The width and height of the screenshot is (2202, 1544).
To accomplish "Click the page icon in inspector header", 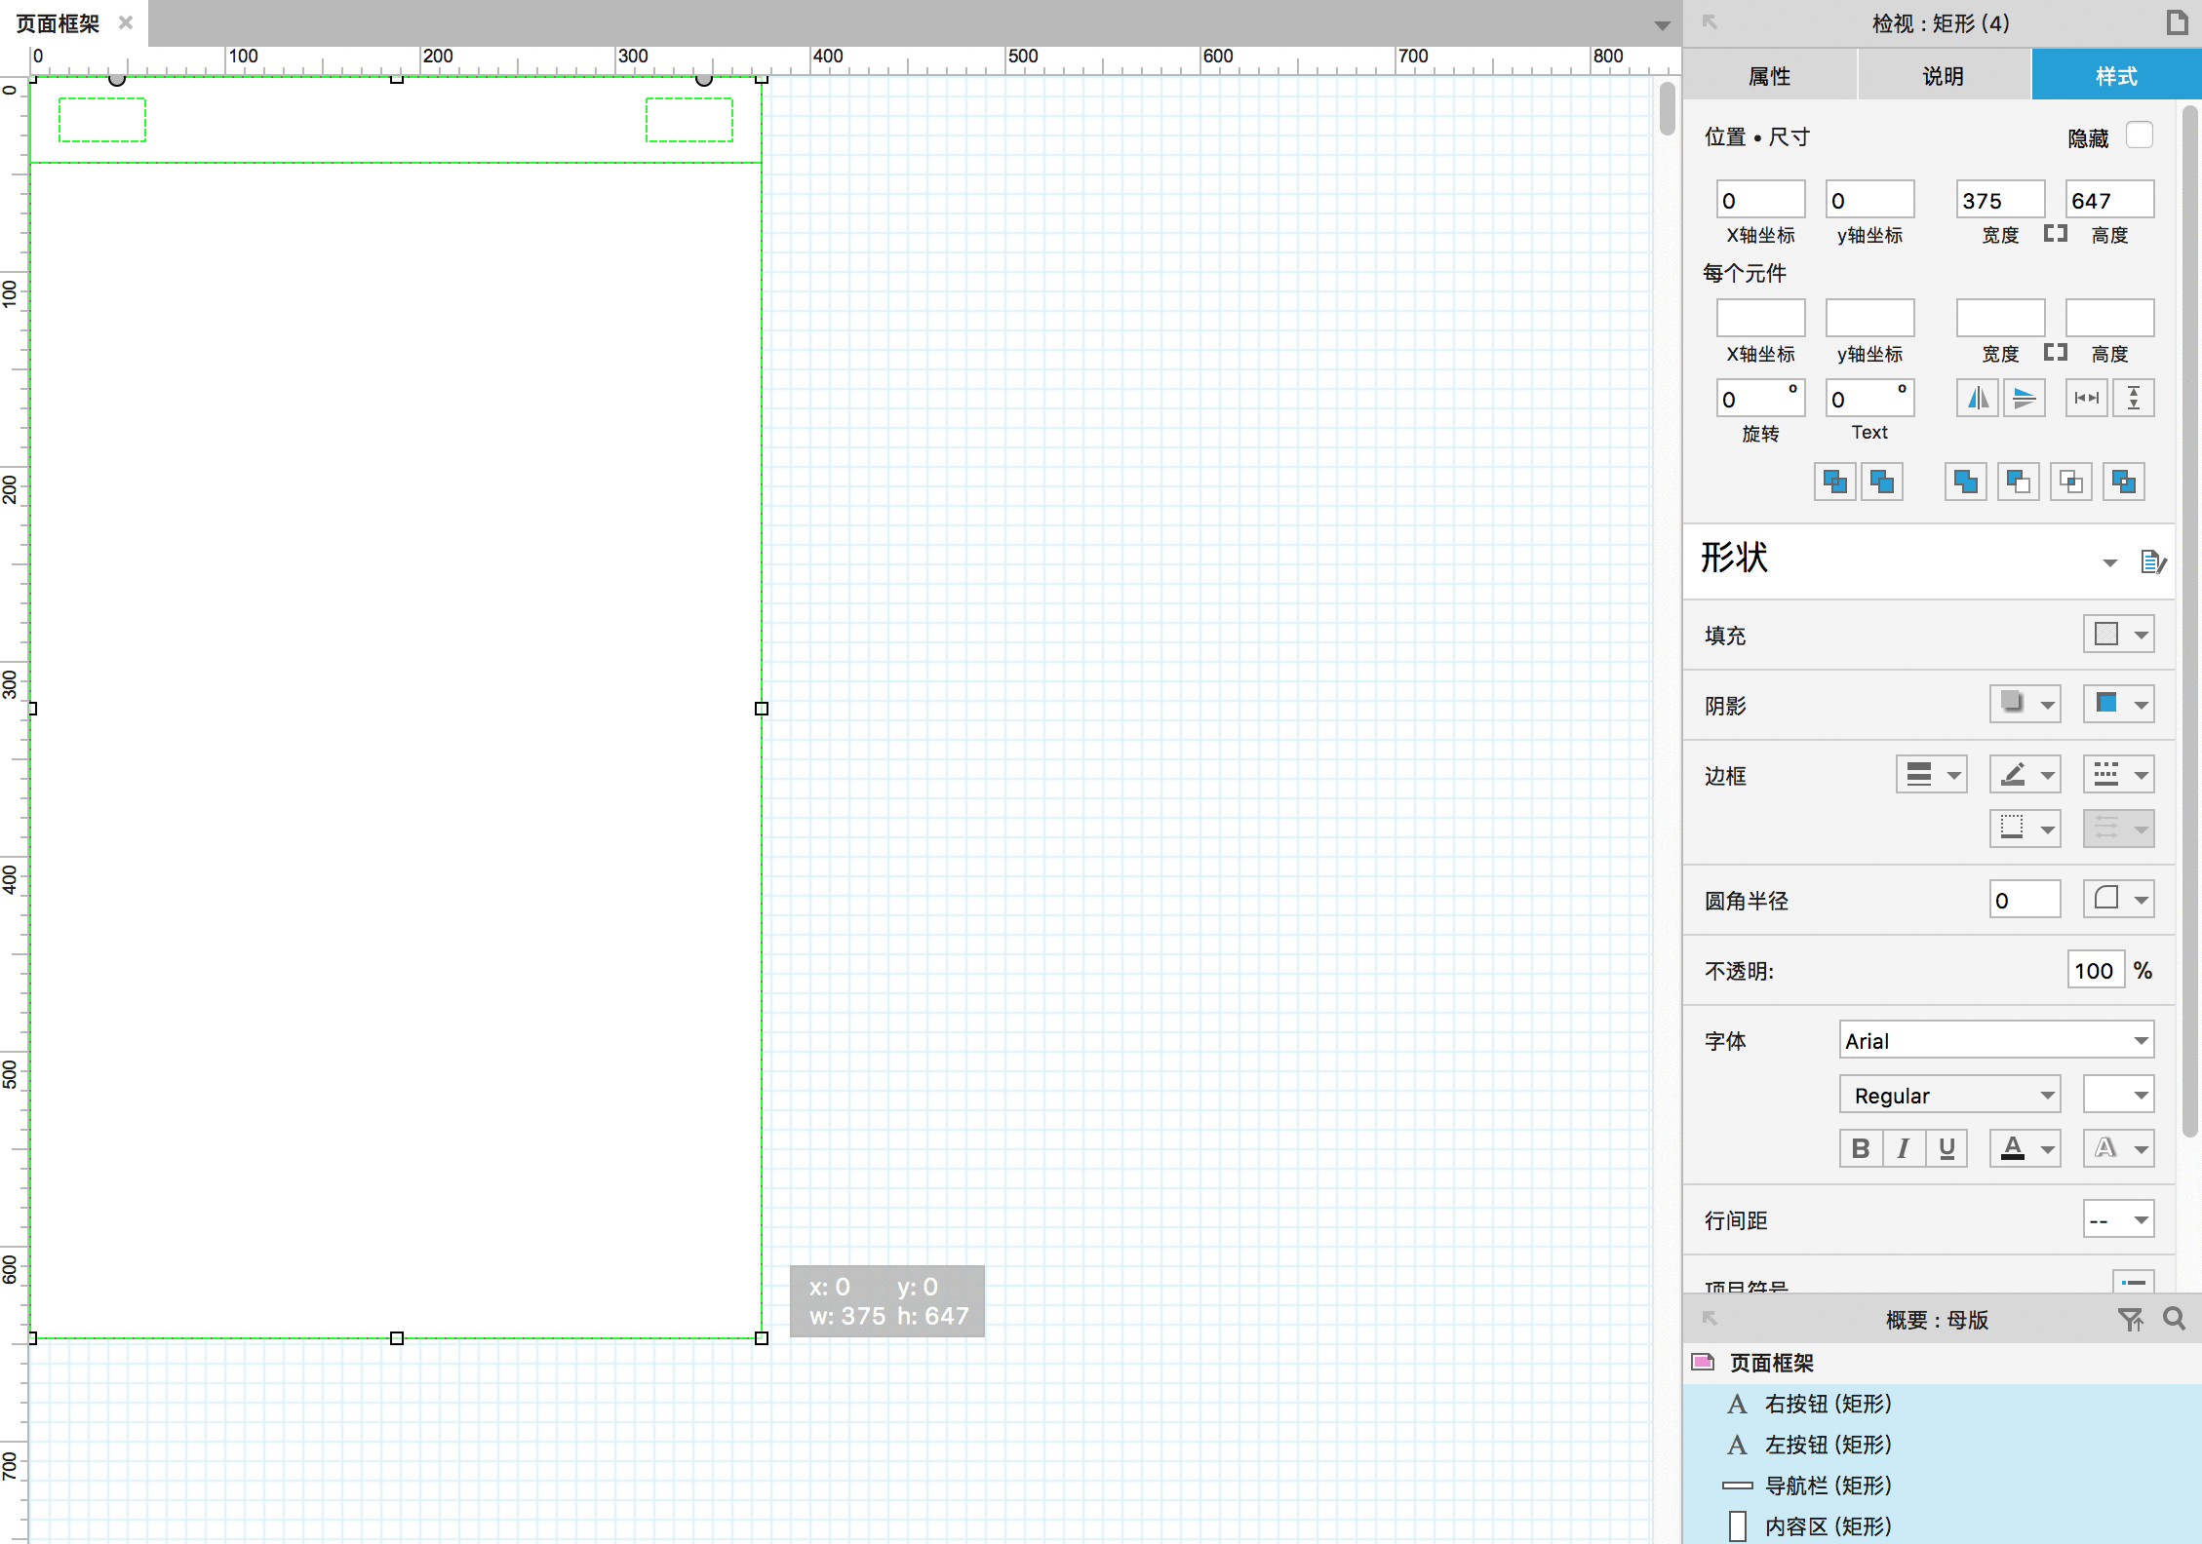I will coord(2178,22).
